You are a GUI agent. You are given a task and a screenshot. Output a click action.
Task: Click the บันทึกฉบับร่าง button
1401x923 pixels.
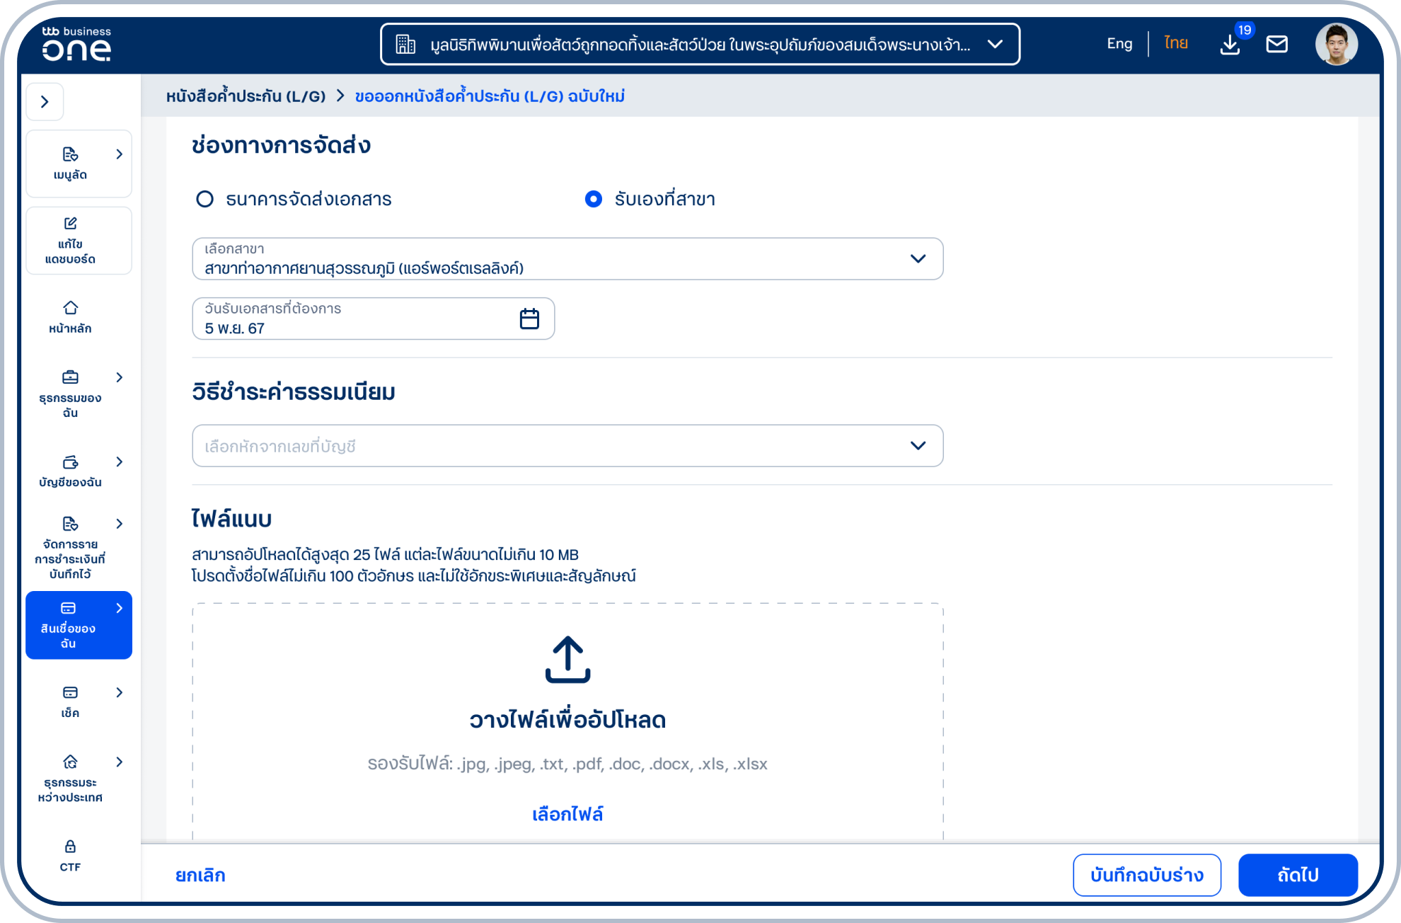[x=1147, y=876]
